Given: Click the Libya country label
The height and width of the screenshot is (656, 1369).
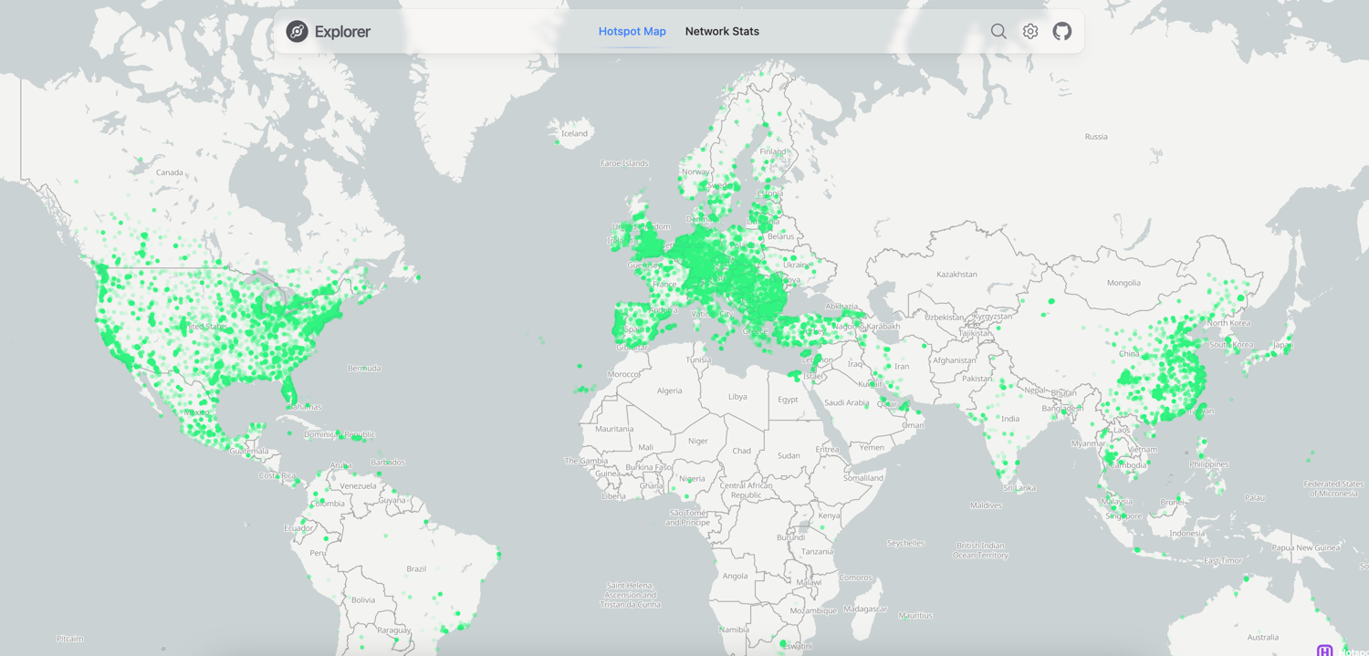Looking at the screenshot, I should point(737,397).
